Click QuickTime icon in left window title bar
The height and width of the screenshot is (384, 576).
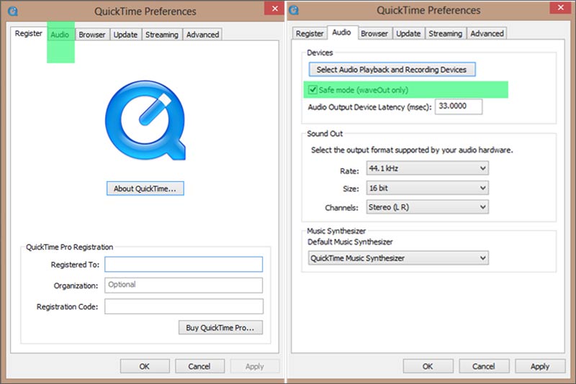[12, 10]
